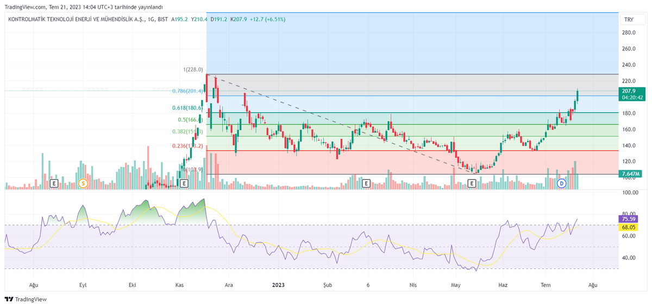Select the 0.382 Fibonacci level label
Screen dimensions: 652x307
(188, 131)
